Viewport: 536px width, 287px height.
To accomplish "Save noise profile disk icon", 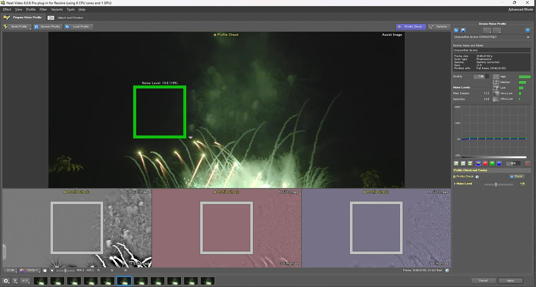I will point(463,30).
